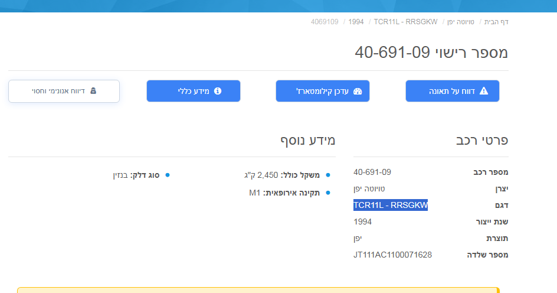Image resolution: width=557 pixels, height=293 pixels.
Task: Click the speedometer icon on עדכן קילומטראז'
Action: (x=358, y=92)
